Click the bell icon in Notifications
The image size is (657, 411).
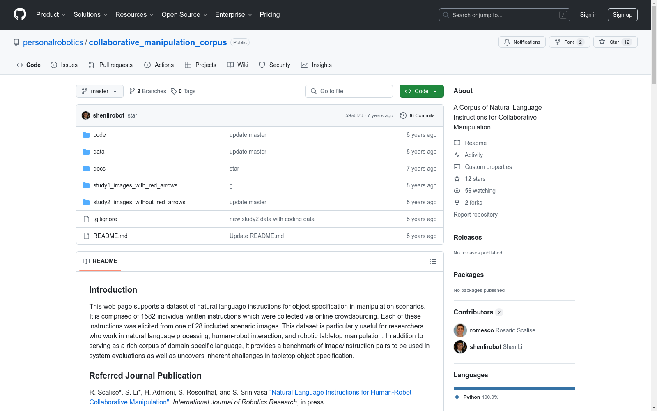point(507,42)
